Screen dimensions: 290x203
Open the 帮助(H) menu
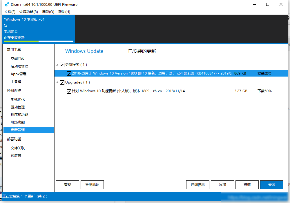pyautogui.click(x=64, y=12)
